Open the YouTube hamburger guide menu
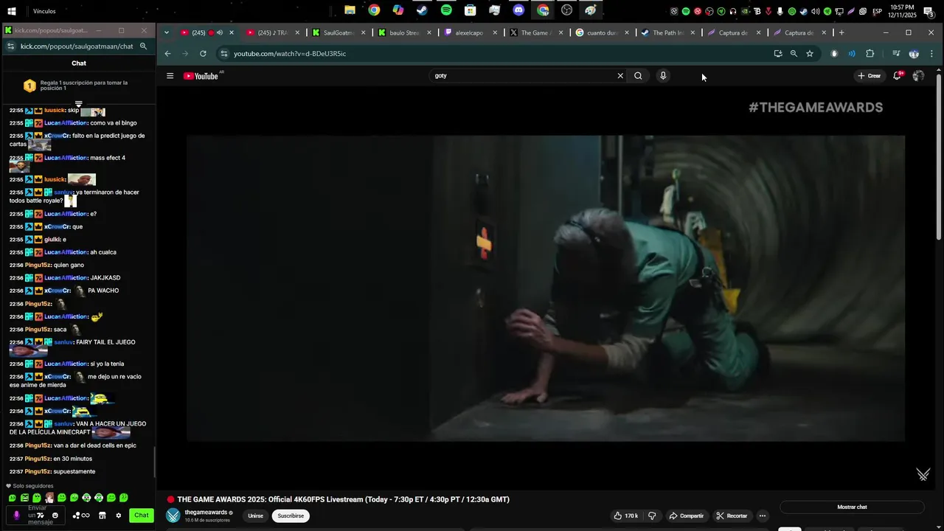This screenshot has width=944, height=531. 170,76
